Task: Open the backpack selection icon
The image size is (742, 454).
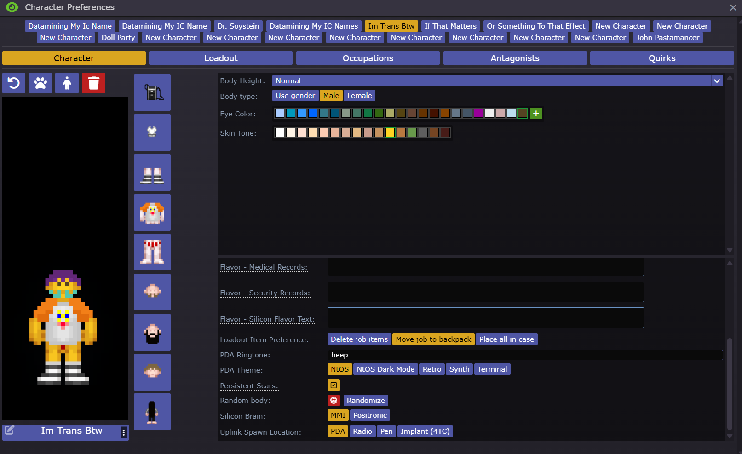Action: (152, 92)
